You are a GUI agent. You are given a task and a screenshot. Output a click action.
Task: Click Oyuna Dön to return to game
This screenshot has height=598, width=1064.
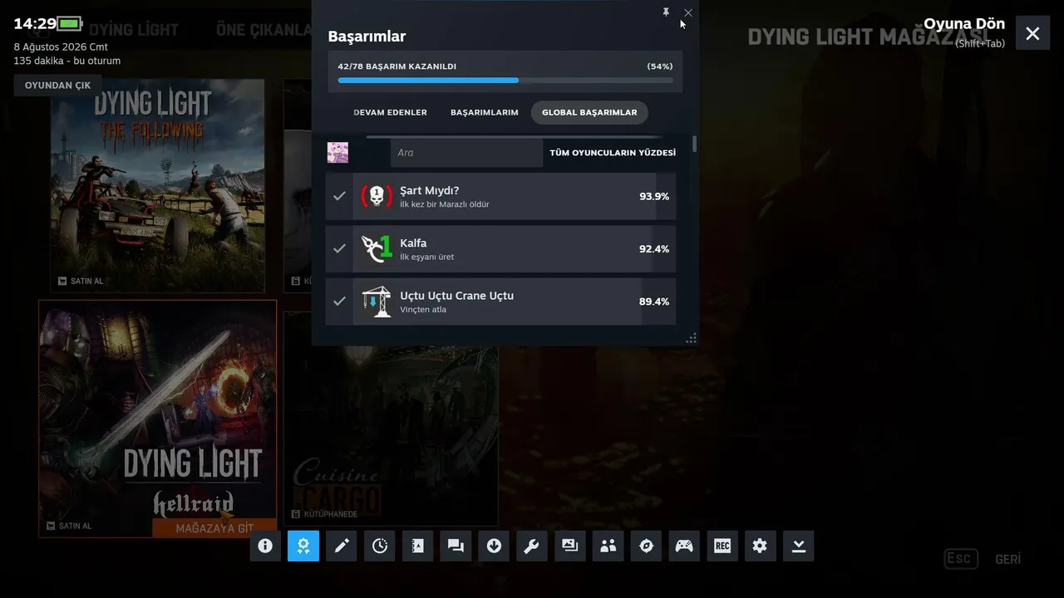pyautogui.click(x=964, y=23)
